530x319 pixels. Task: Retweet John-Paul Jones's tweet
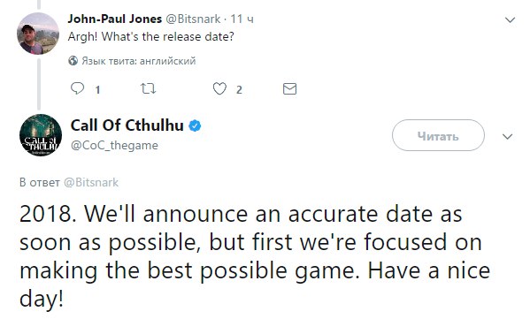point(148,88)
